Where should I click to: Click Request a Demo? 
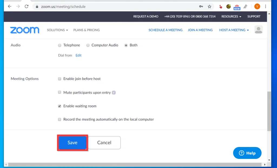point(146,16)
